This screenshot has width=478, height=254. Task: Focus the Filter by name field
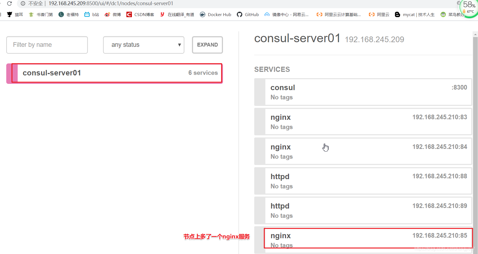coord(47,45)
